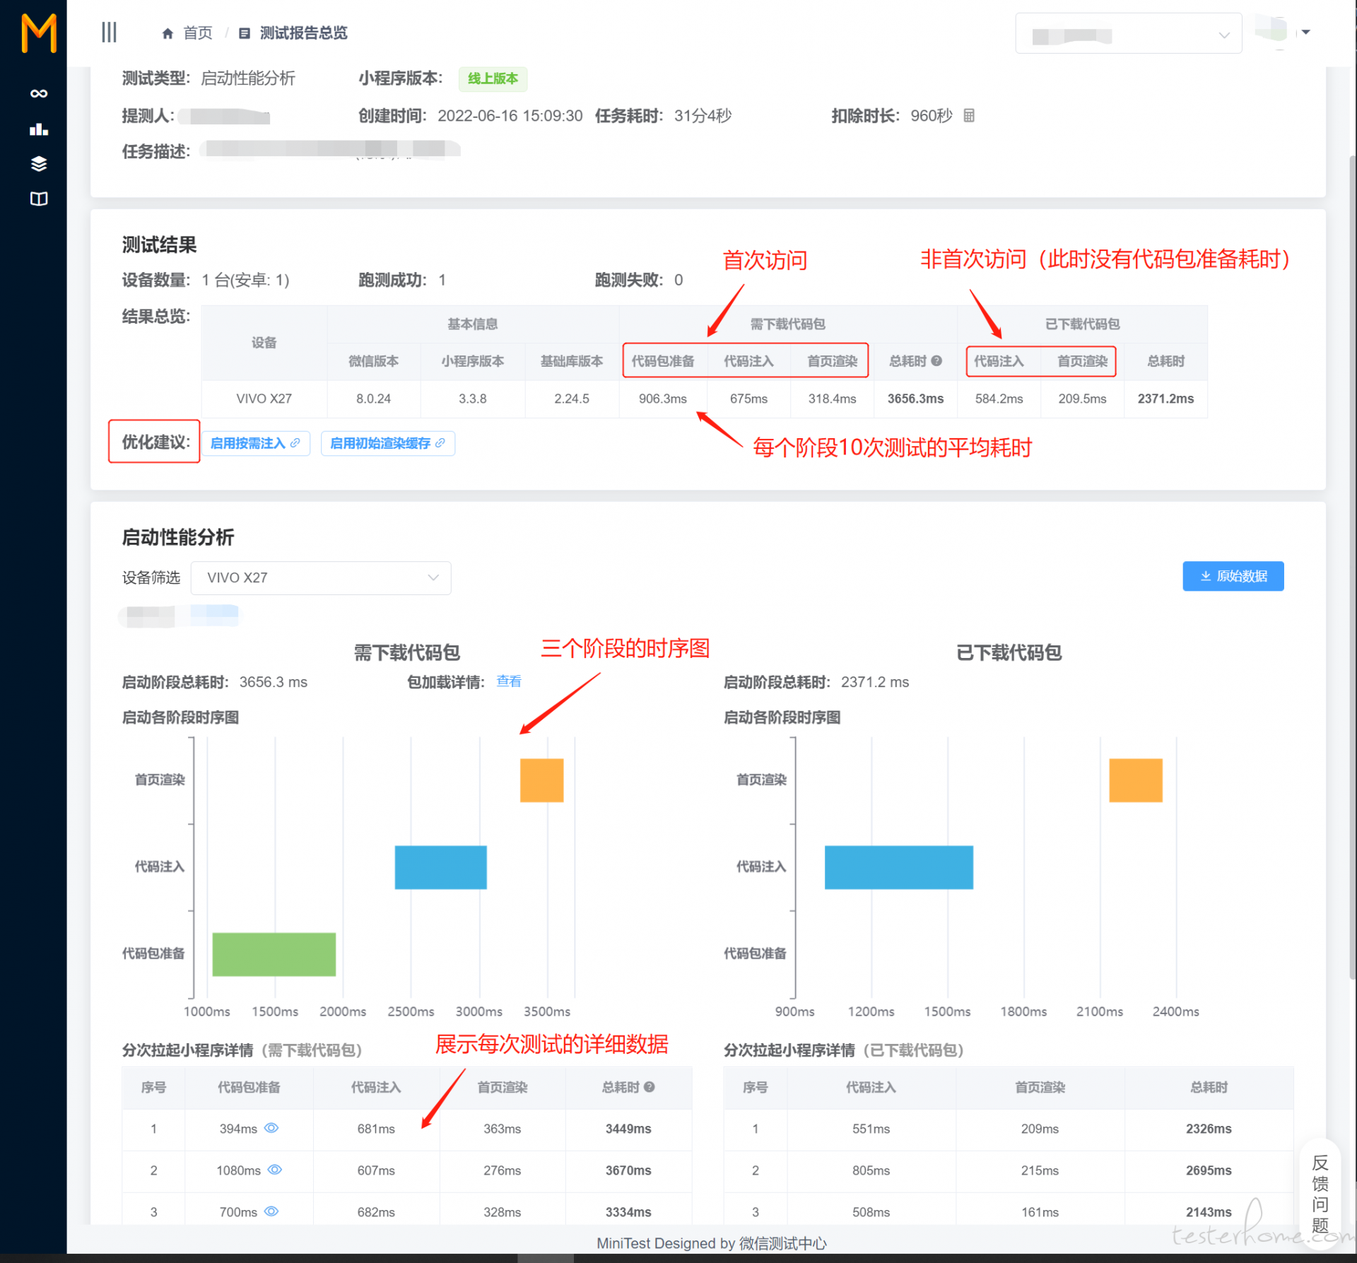Open the bar chart sidebar icon
This screenshot has height=1263, width=1357.
click(39, 129)
